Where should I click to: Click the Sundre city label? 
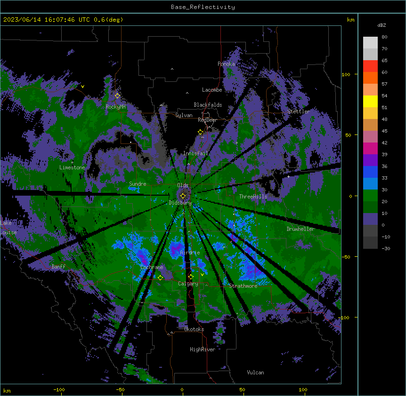pyautogui.click(x=138, y=184)
